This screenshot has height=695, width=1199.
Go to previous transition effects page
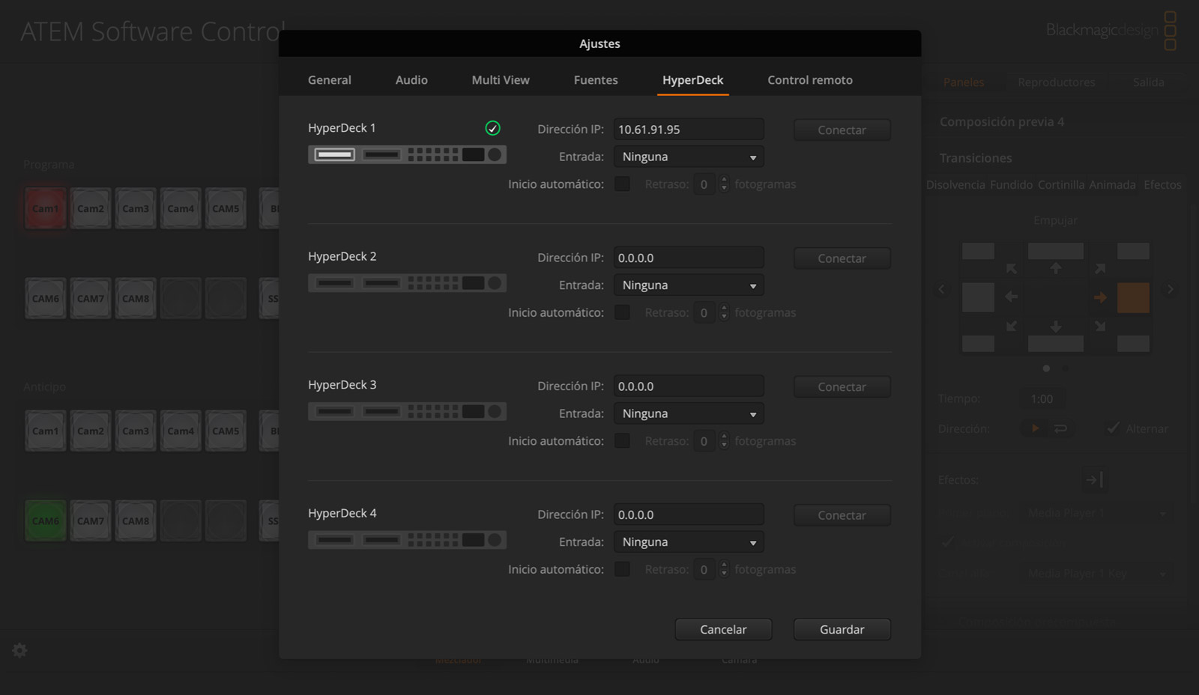[x=942, y=289]
